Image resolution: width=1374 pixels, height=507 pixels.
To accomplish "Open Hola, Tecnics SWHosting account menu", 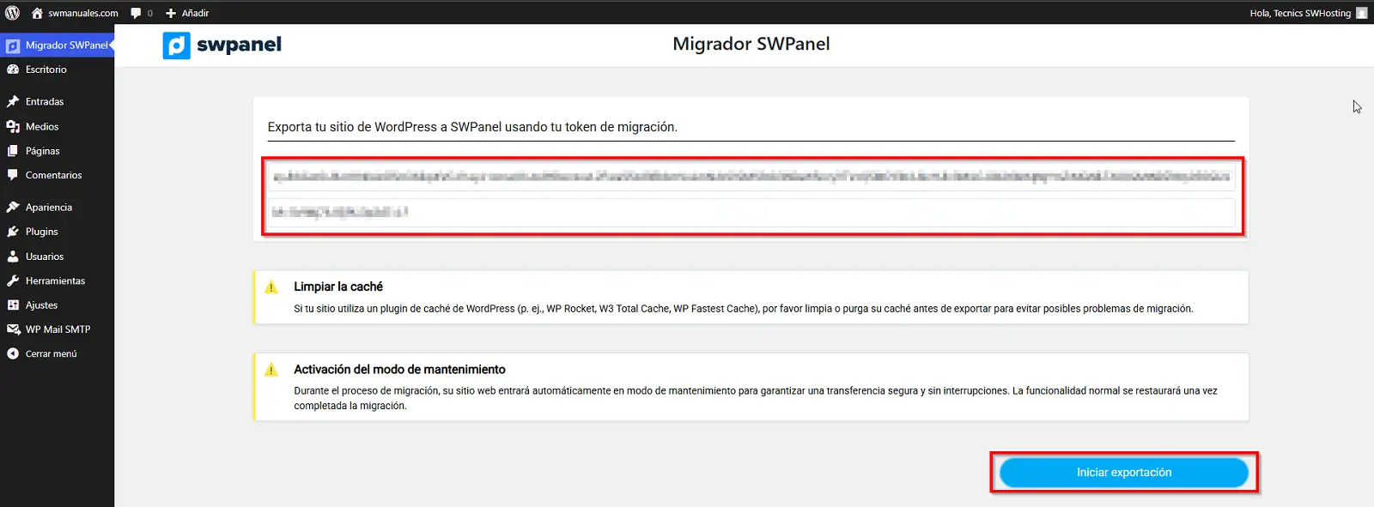I will [x=1300, y=13].
